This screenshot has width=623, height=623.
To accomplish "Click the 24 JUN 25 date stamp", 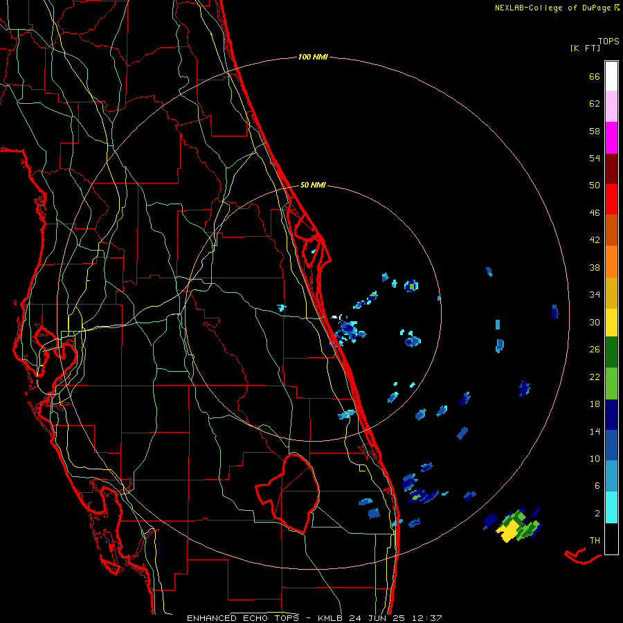I will click(x=377, y=618).
